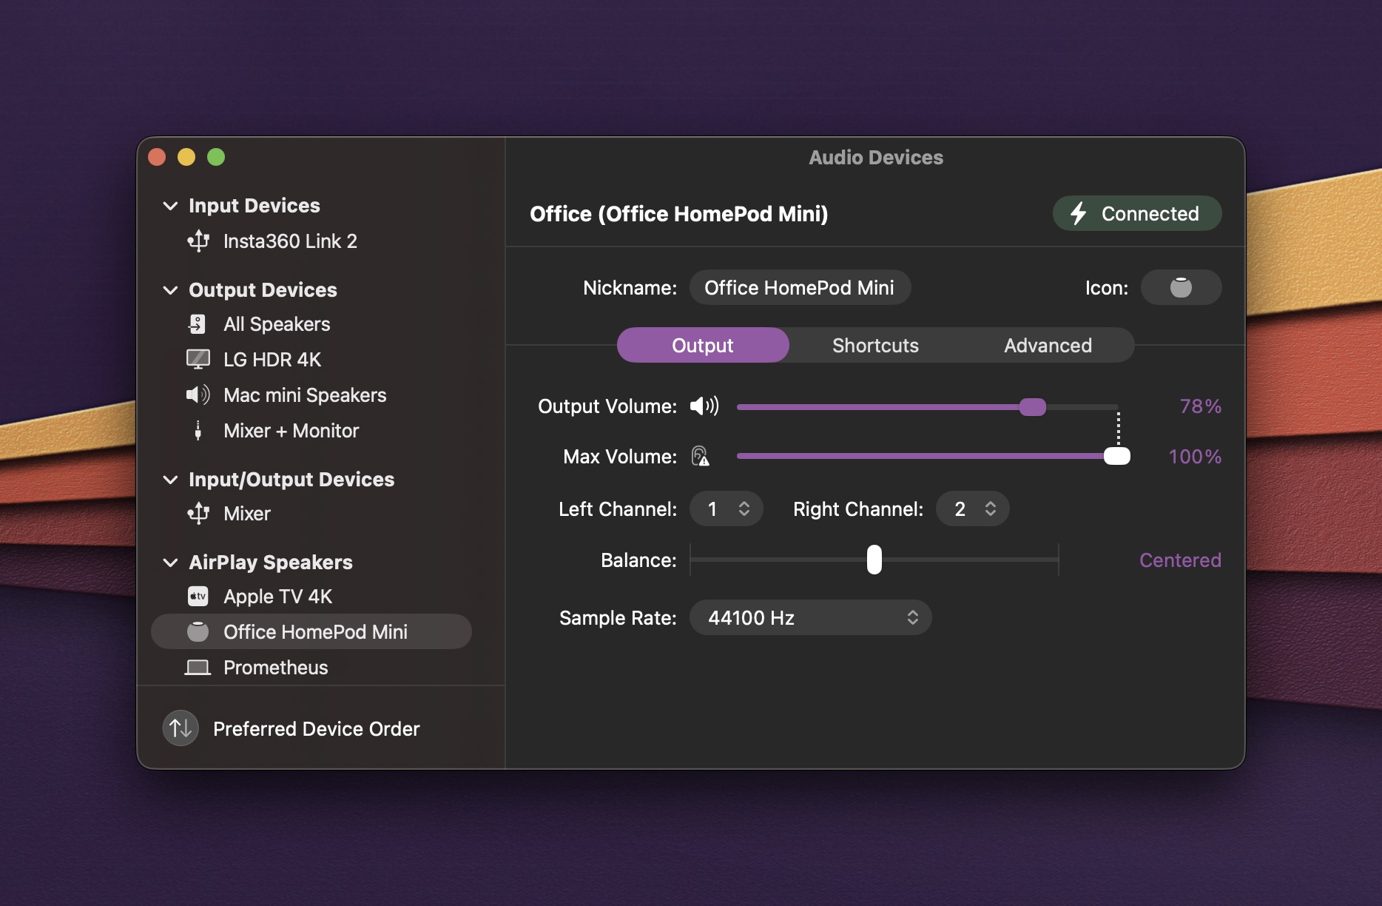
Task: Open the Right Channel selector
Action: click(972, 509)
